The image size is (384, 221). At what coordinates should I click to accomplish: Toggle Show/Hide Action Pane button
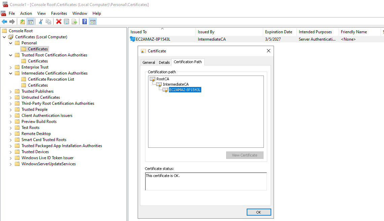[x=93, y=22]
